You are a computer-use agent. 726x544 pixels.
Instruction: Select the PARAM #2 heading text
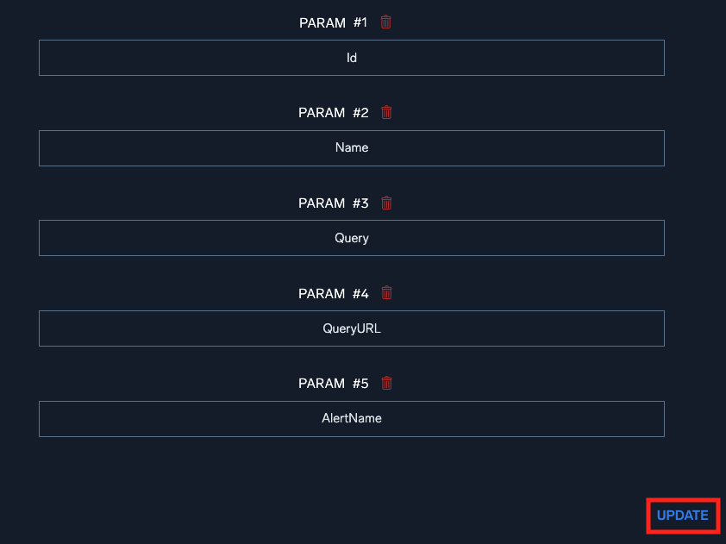click(333, 112)
